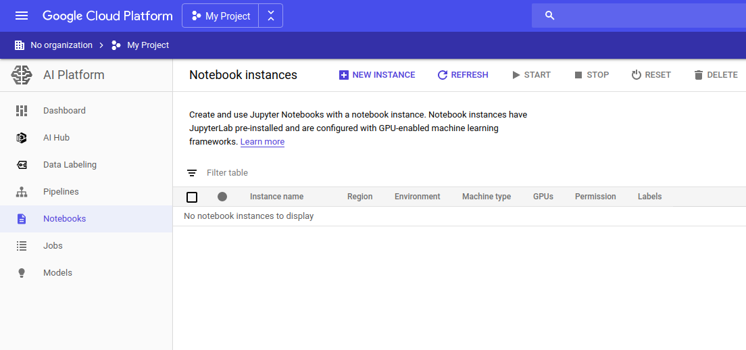
Task: Click the Jobs list icon
Action: (22, 246)
